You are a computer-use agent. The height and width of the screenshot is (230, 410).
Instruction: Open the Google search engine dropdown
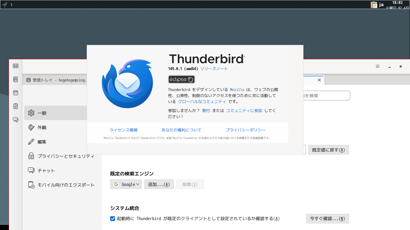126,184
